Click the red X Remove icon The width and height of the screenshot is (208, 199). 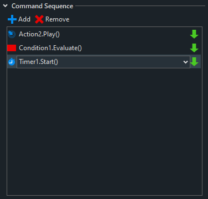[x=39, y=19]
